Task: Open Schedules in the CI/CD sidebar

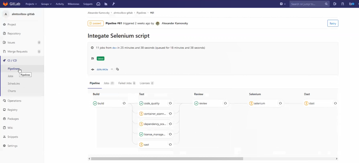Action: point(14,84)
